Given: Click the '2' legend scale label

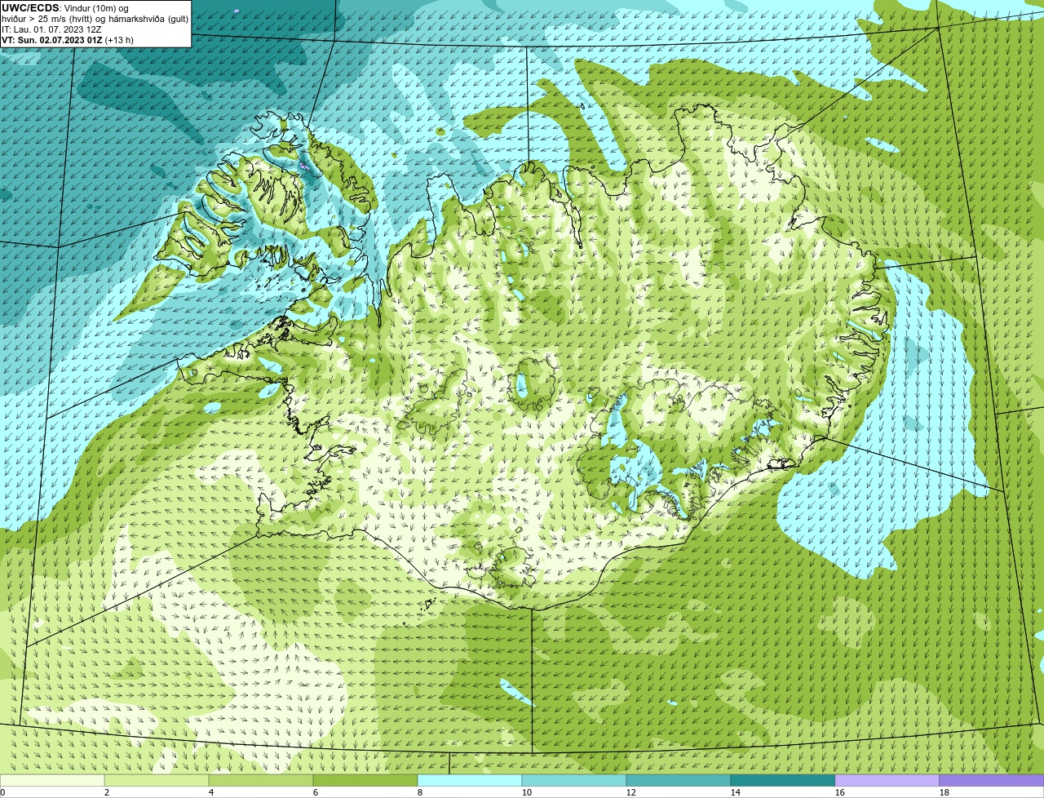Looking at the screenshot, I should pos(107,792).
